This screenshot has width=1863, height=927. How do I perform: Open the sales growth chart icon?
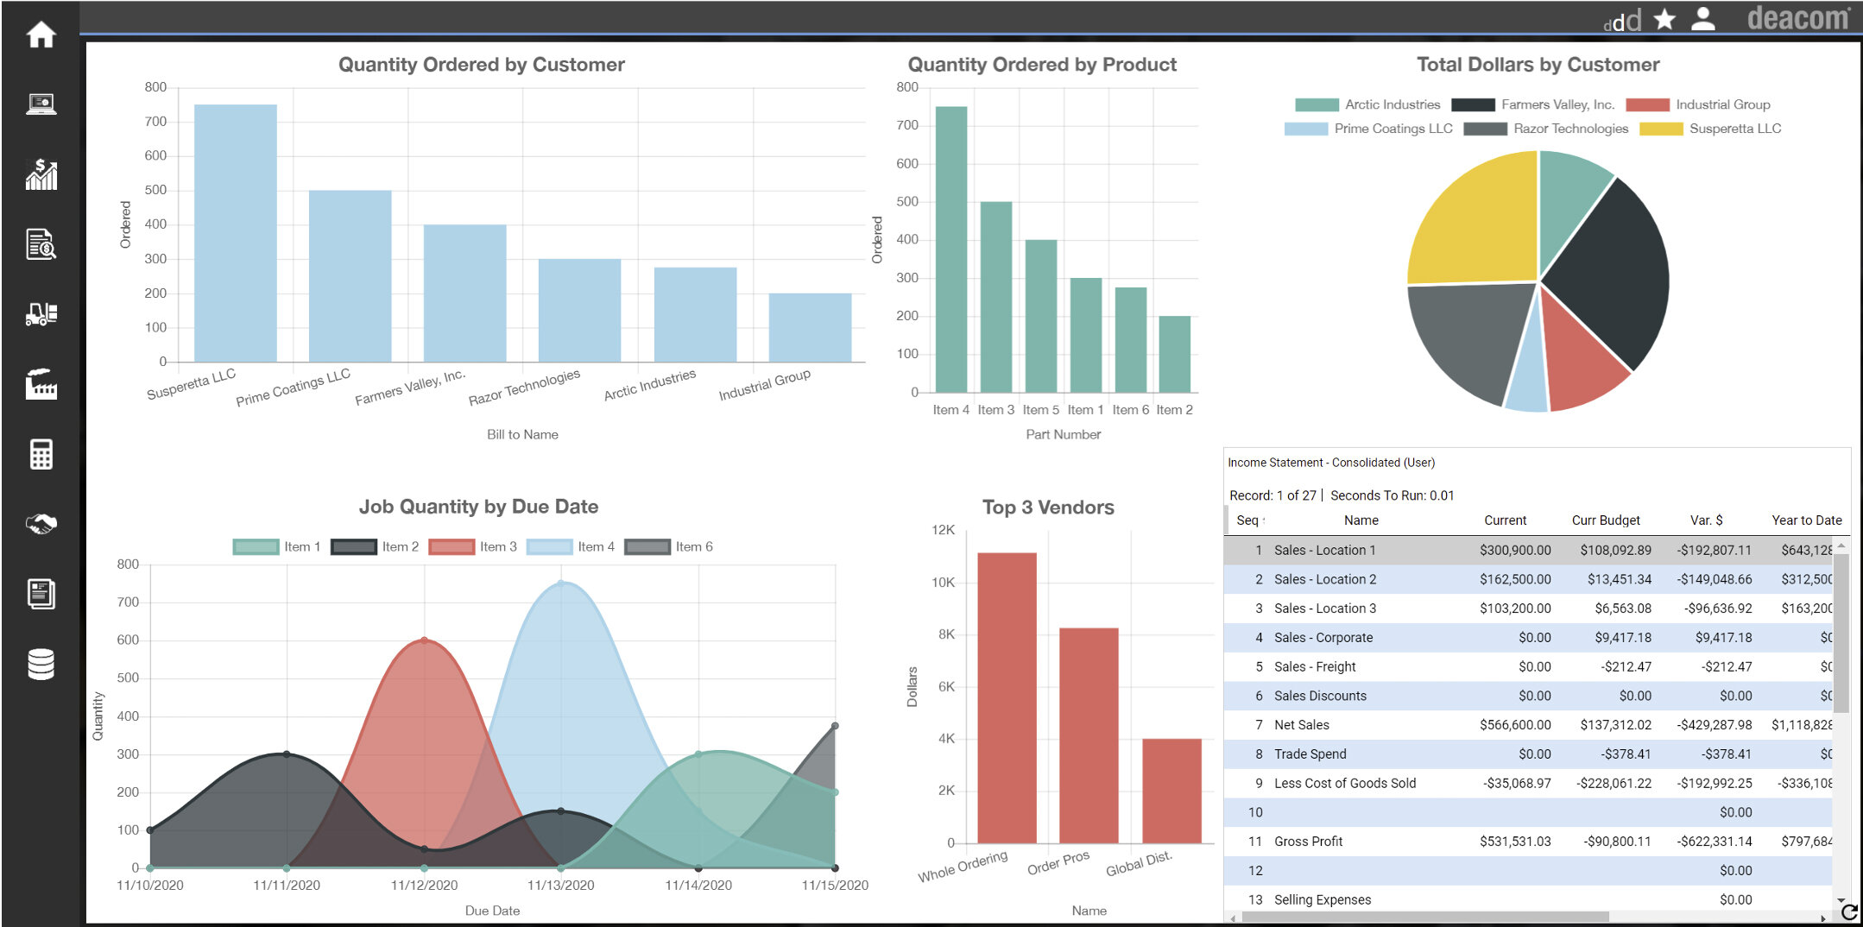click(41, 175)
